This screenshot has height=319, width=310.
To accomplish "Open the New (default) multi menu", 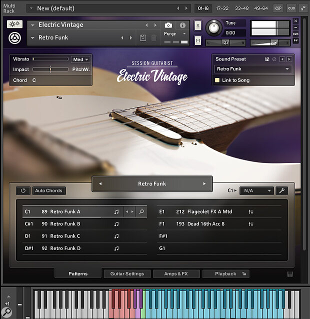I will (31, 8).
